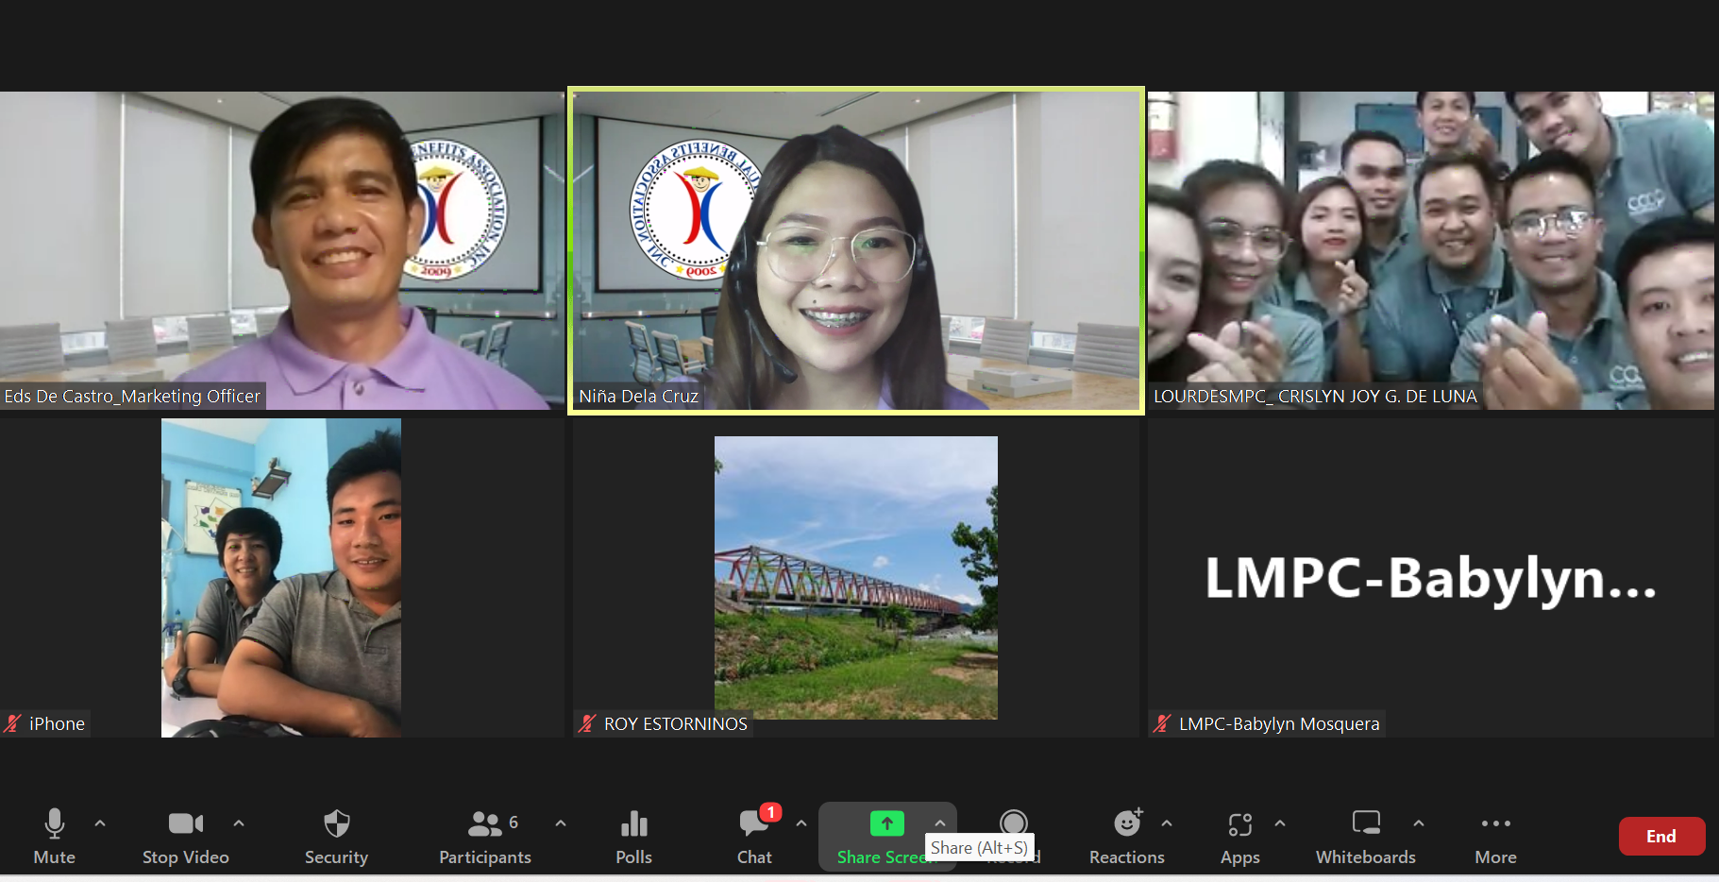The height and width of the screenshot is (882, 1719).
Task: Click muted mic icon beside LMPC-Babylyn Mosquera
Action: coord(1162,724)
